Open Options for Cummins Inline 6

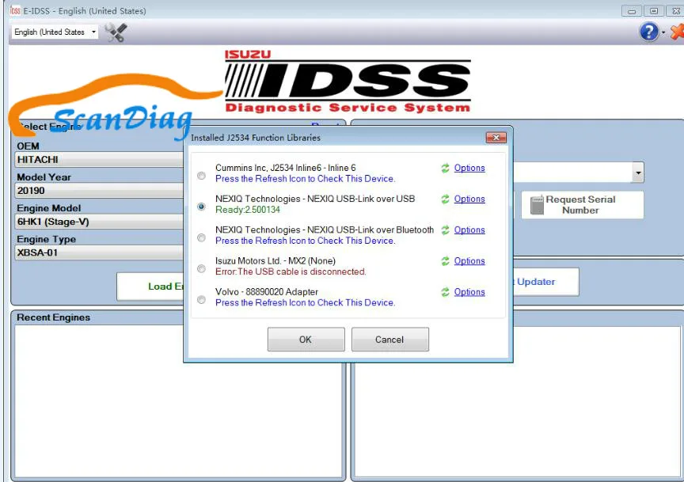[469, 168]
